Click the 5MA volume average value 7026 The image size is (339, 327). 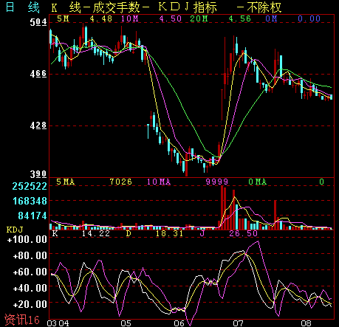[x=120, y=182]
